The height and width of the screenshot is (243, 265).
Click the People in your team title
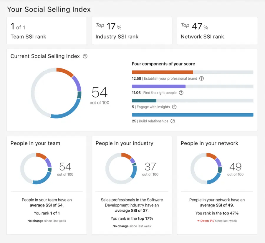(x=35, y=143)
